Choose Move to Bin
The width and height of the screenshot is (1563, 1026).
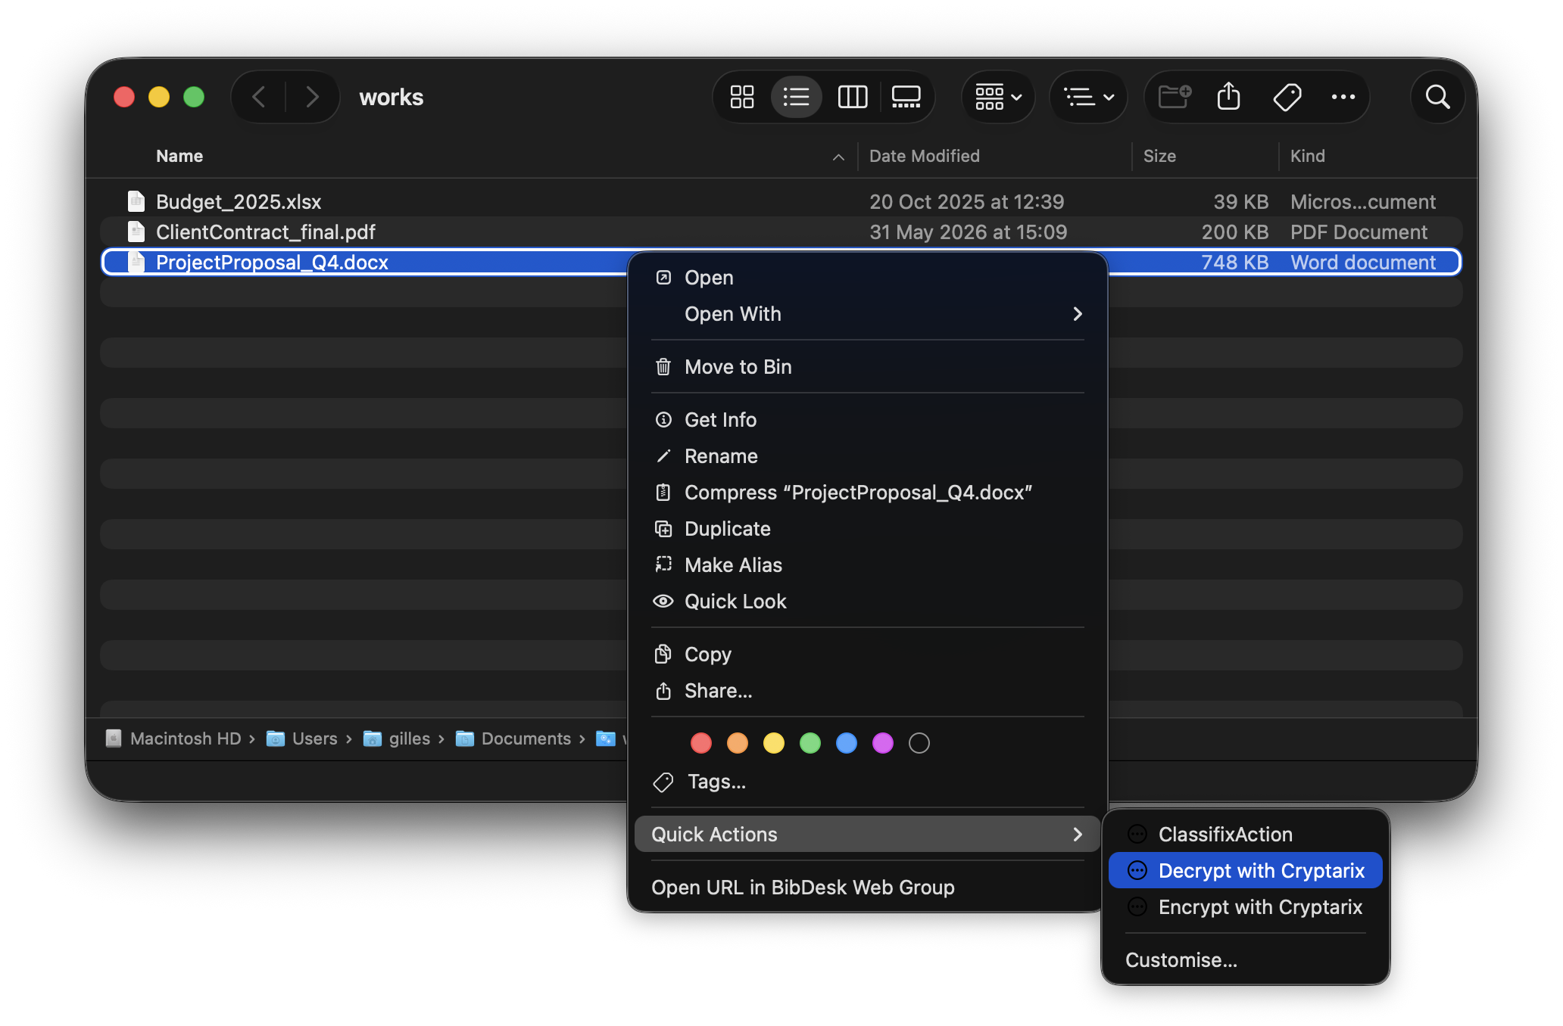click(868, 367)
